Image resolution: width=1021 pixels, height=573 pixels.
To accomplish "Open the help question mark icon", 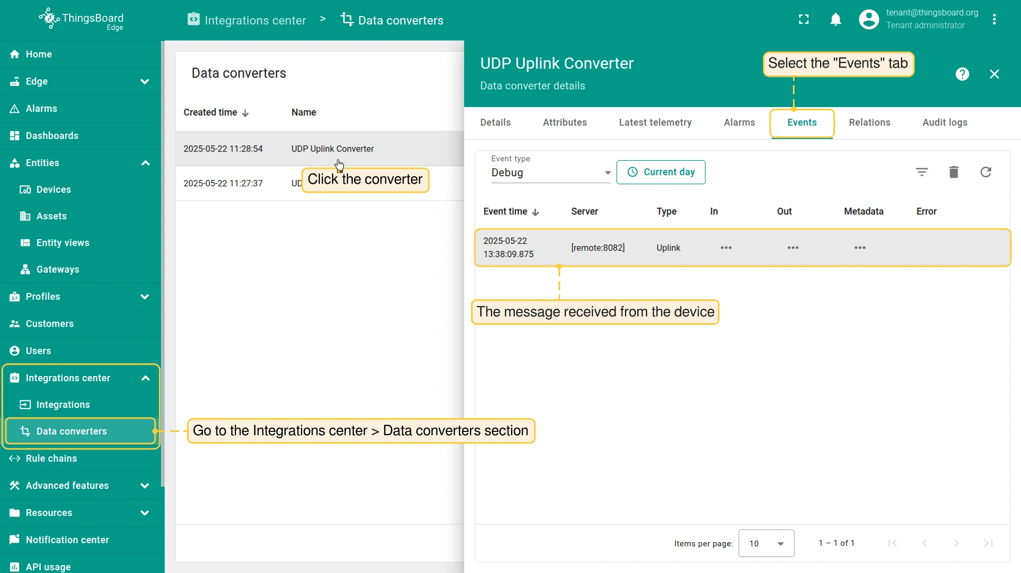I will click(x=962, y=74).
